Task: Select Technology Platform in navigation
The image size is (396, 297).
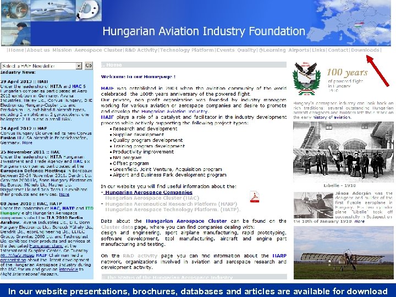Action: coord(186,50)
